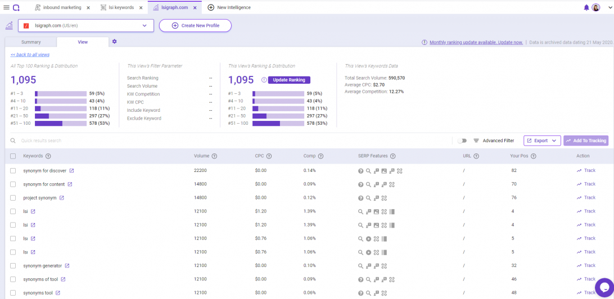Click the Volume column help icon
Viewport: 614px width, 299px height.
tap(214, 156)
